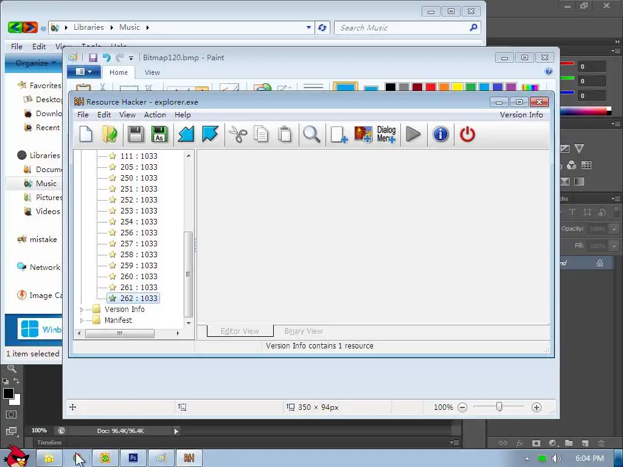Pick the yellow color swatch in Paint
The width and height of the screenshot is (623, 467).
[457, 86]
